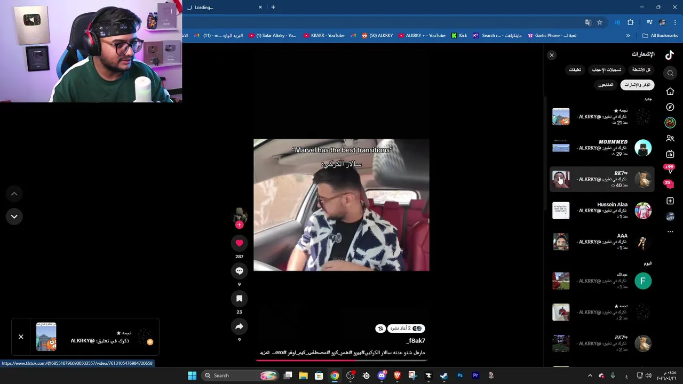Open the KRAKR - YouTube bookmark
Image resolution: width=683 pixels, height=384 pixels.
point(324,35)
